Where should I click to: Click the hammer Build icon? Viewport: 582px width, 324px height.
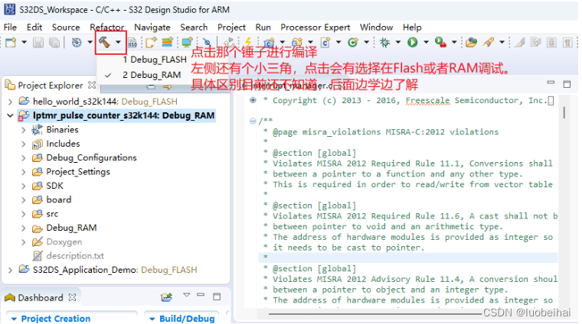[x=104, y=42]
